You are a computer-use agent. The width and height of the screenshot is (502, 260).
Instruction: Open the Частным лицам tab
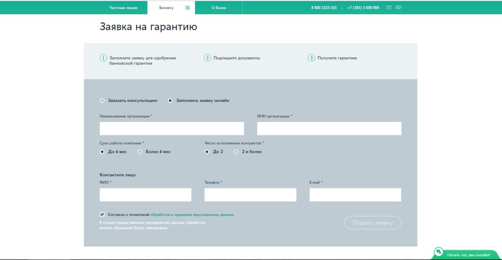123,8
